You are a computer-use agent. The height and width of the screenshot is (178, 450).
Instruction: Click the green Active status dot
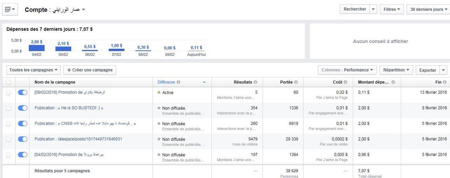point(159,93)
